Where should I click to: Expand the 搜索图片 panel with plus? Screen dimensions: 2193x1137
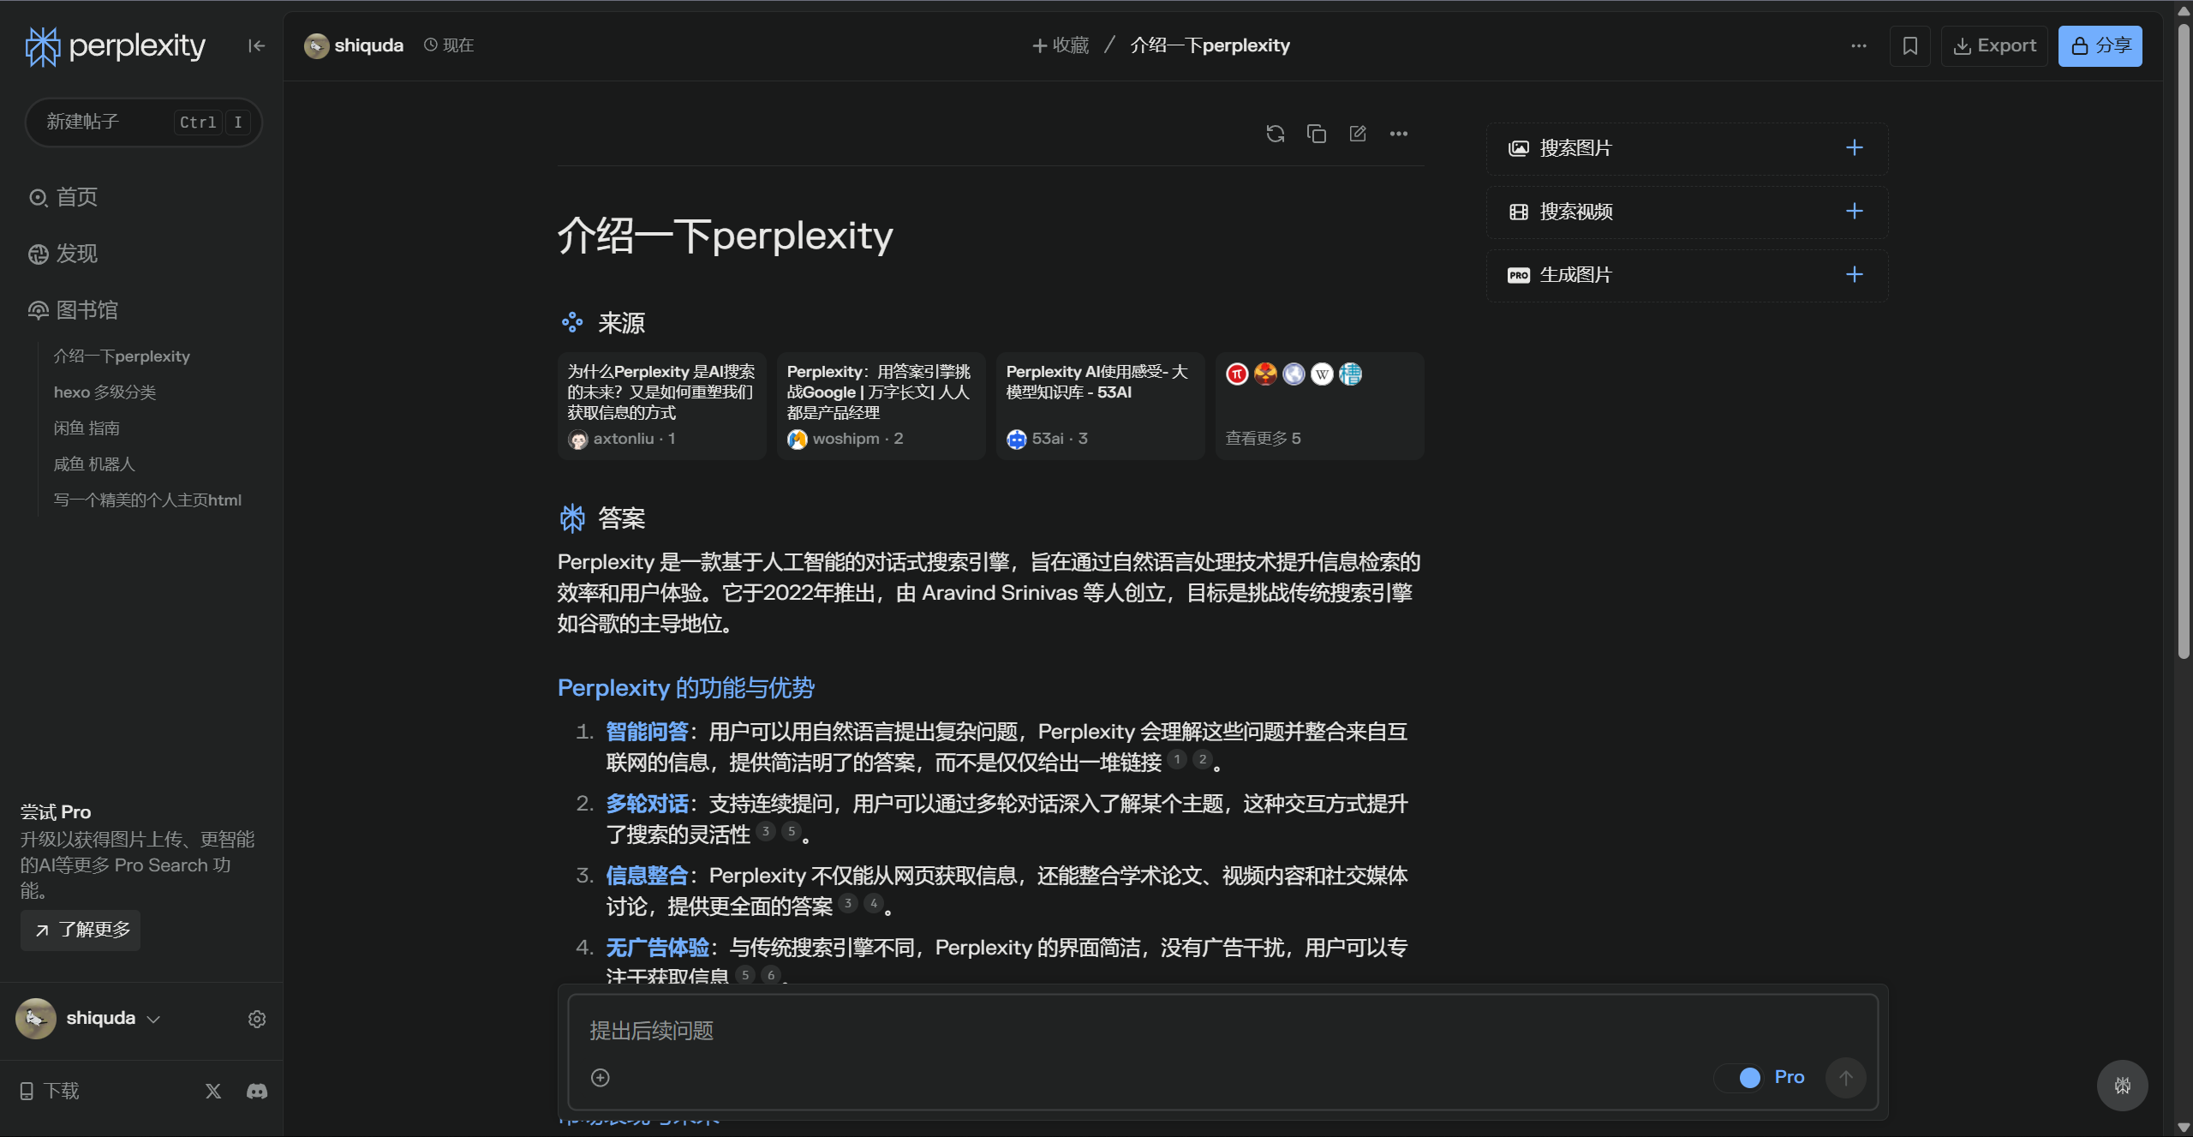click(x=1854, y=148)
